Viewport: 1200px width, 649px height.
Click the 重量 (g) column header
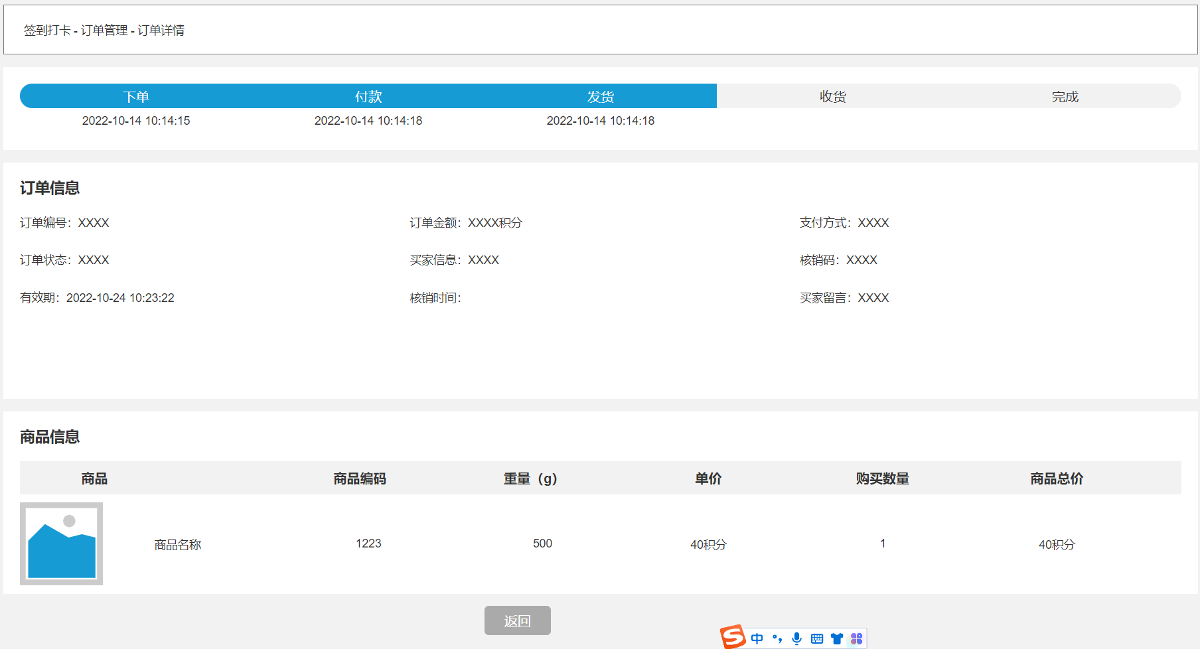[x=530, y=478]
